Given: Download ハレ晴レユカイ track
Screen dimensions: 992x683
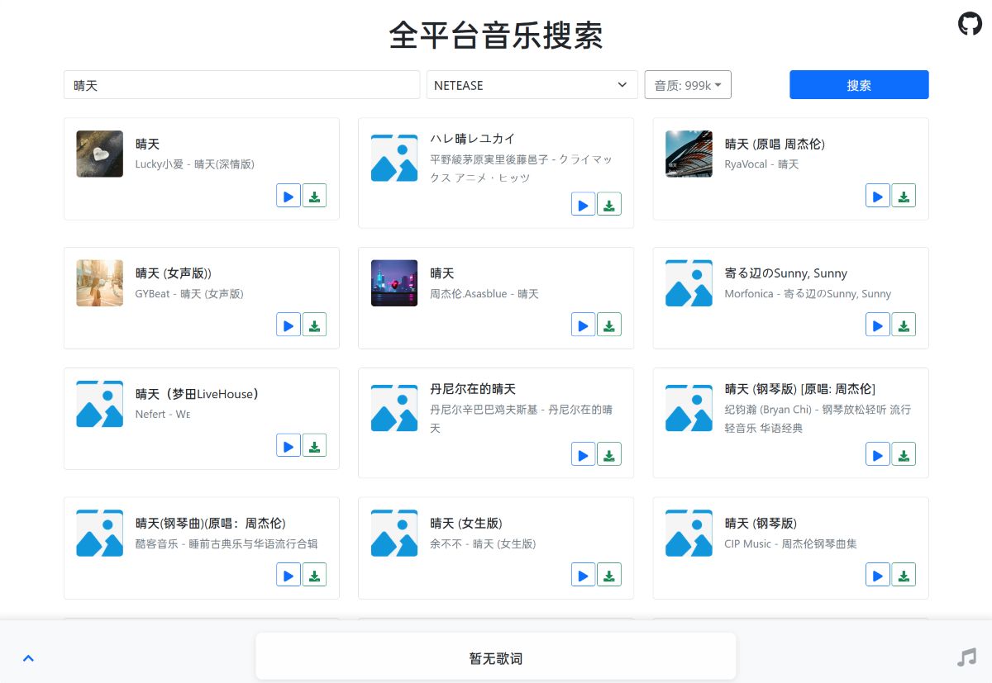Looking at the screenshot, I should [x=609, y=204].
